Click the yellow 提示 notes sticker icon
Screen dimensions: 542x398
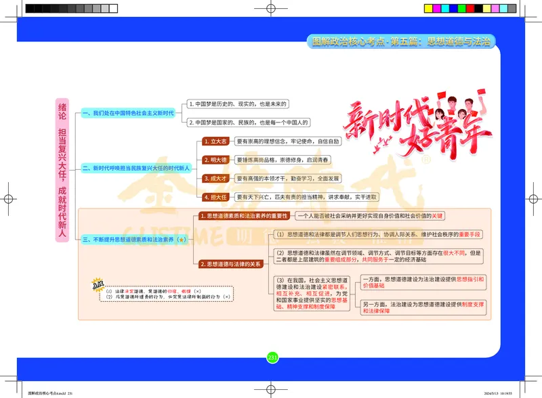click(98, 284)
